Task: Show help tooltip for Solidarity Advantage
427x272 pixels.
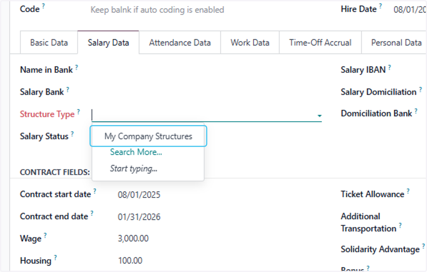Action: coord(423,246)
